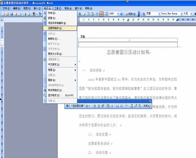Image resolution: width=196 pixels, height=158 pixels.
Task: Click Show/Hide Document Text icon
Action: click(121, 106)
